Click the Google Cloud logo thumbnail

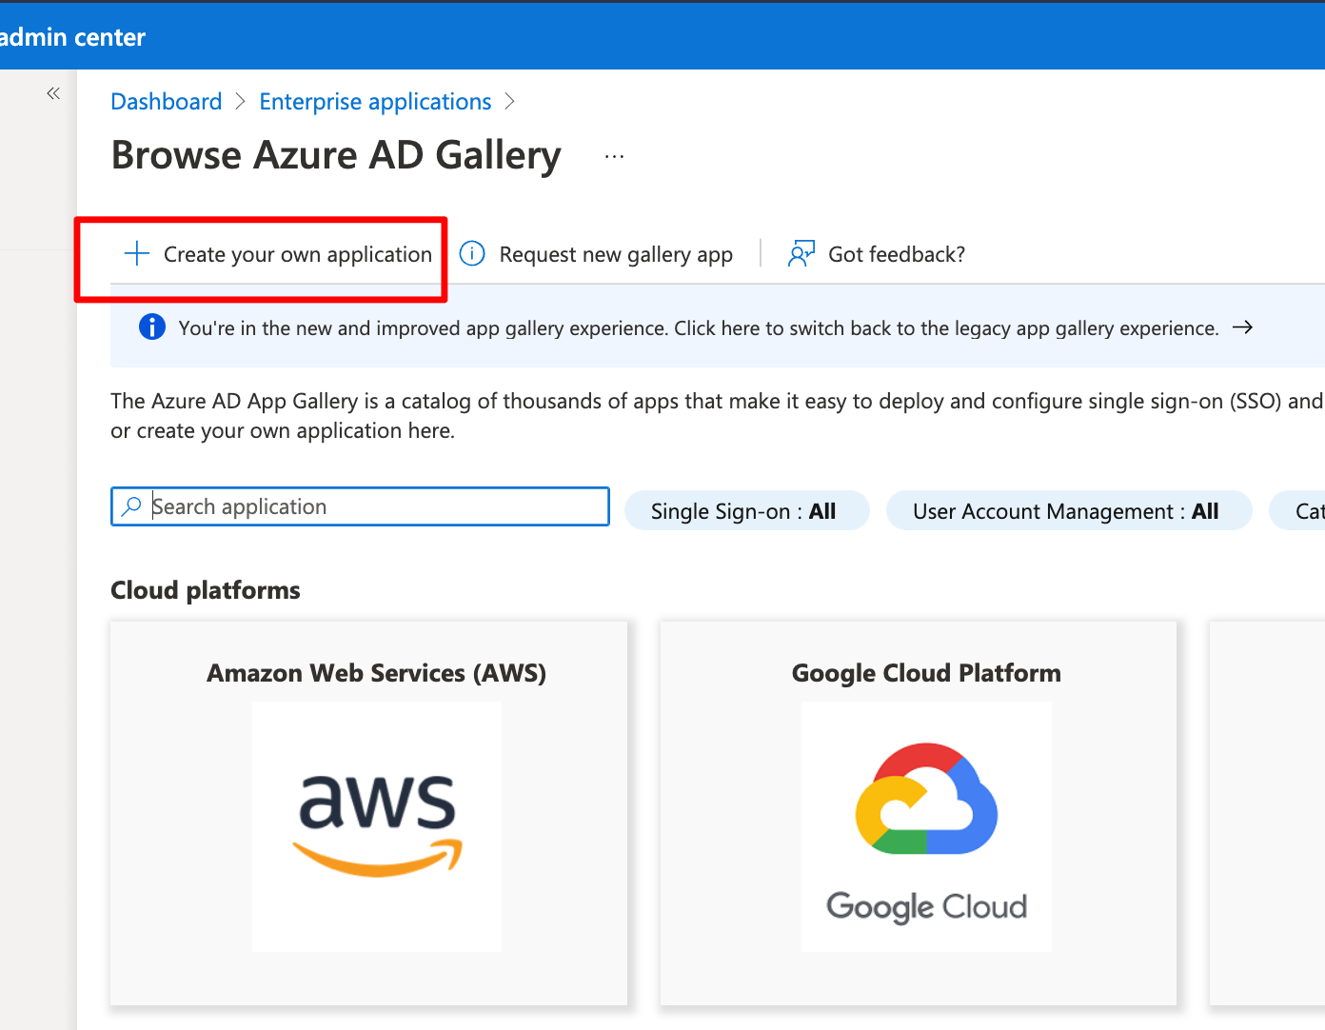[x=926, y=826]
